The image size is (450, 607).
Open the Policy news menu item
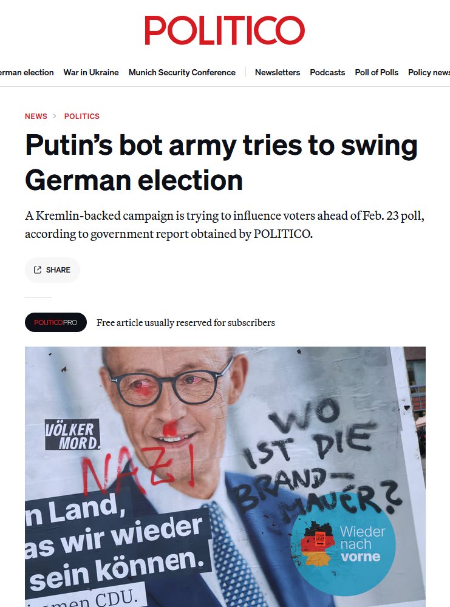429,72
